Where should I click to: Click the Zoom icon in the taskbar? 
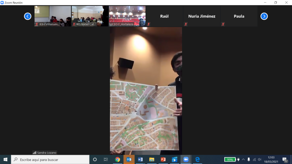186,159
